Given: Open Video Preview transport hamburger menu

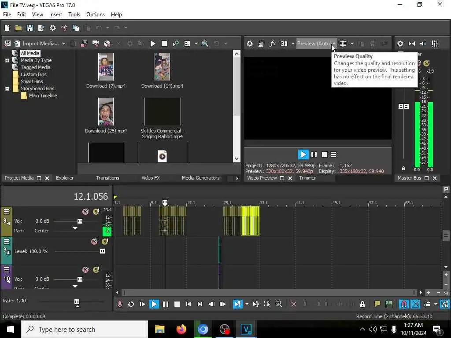Looking at the screenshot, I should tap(333, 154).
